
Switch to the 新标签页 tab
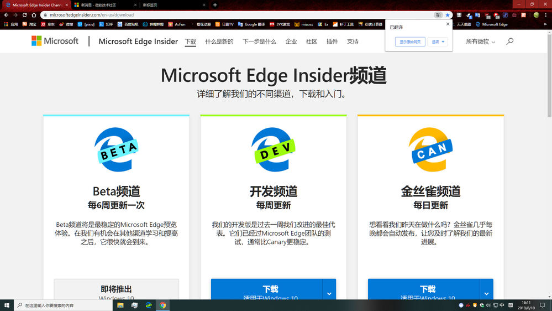click(x=174, y=5)
